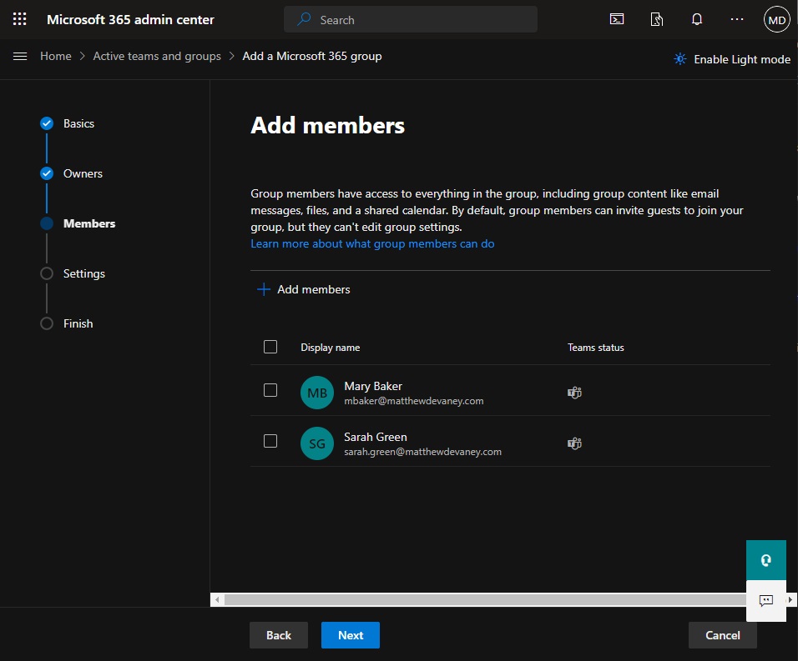Go to the Finish wizard step

(x=78, y=323)
